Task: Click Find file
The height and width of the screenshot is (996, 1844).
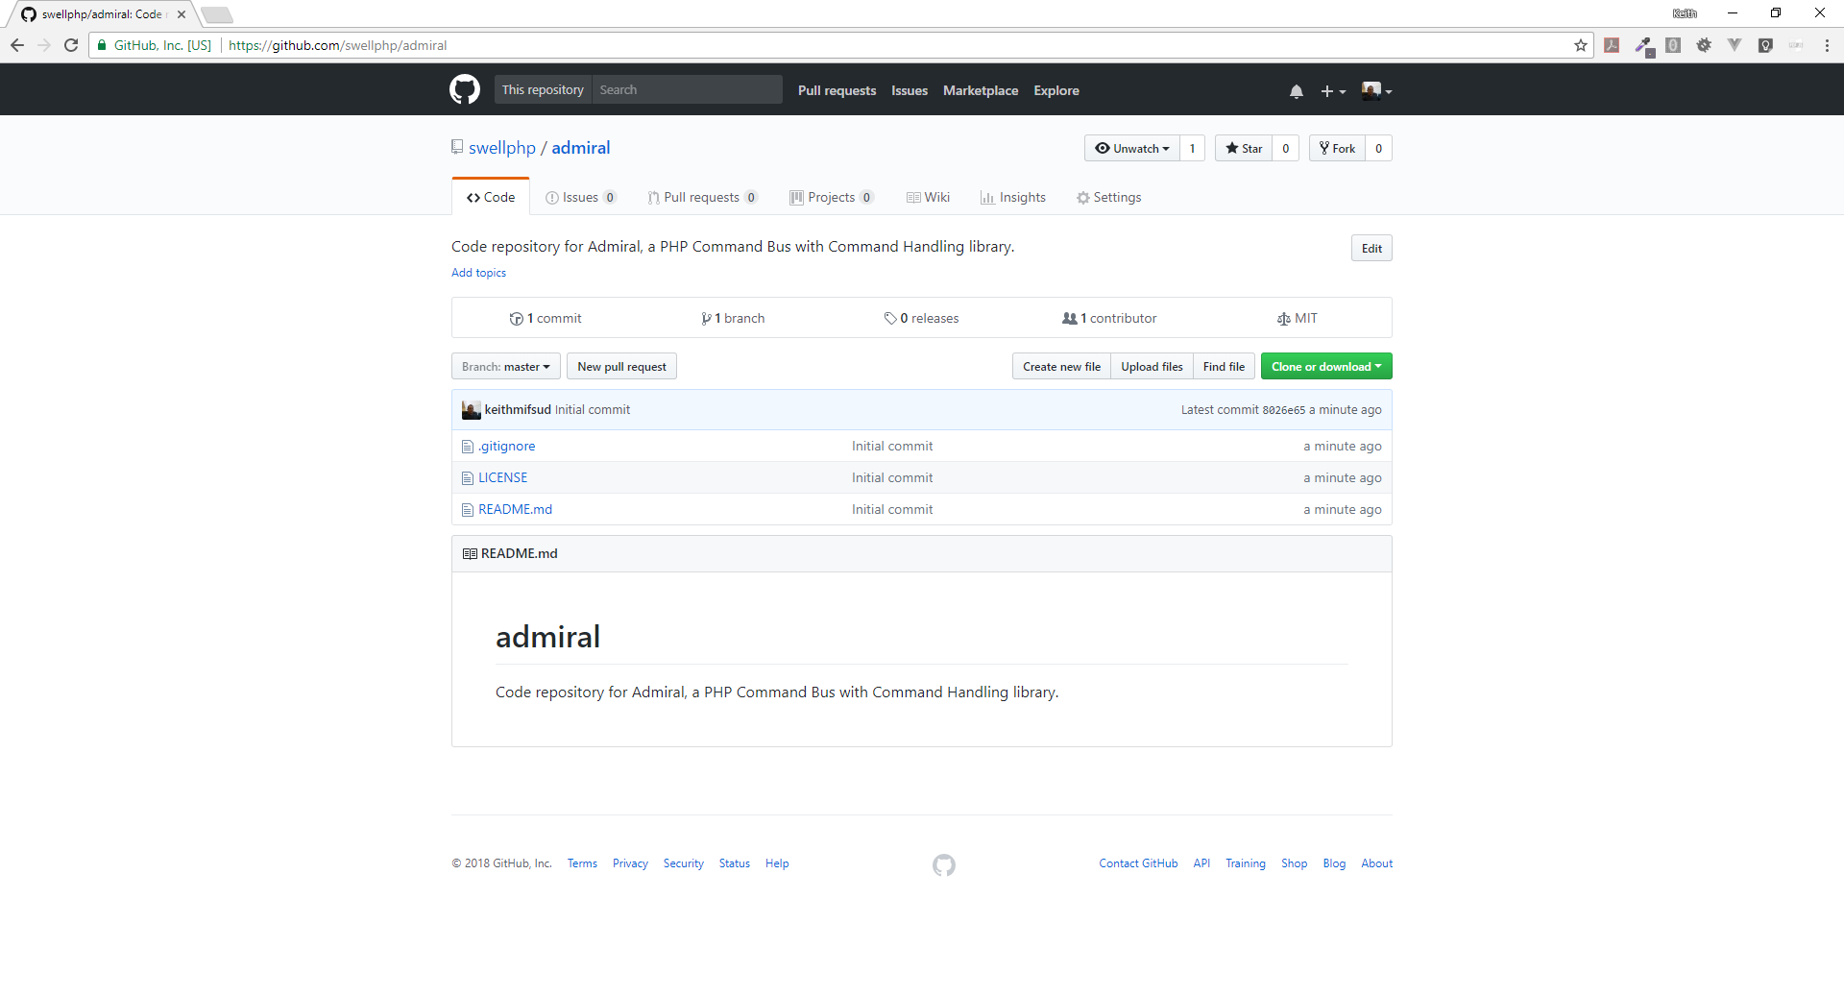Action: (1224, 366)
